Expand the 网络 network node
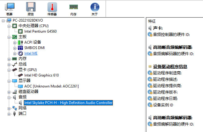This screenshot has height=132, width=203. [x=9, y=109]
